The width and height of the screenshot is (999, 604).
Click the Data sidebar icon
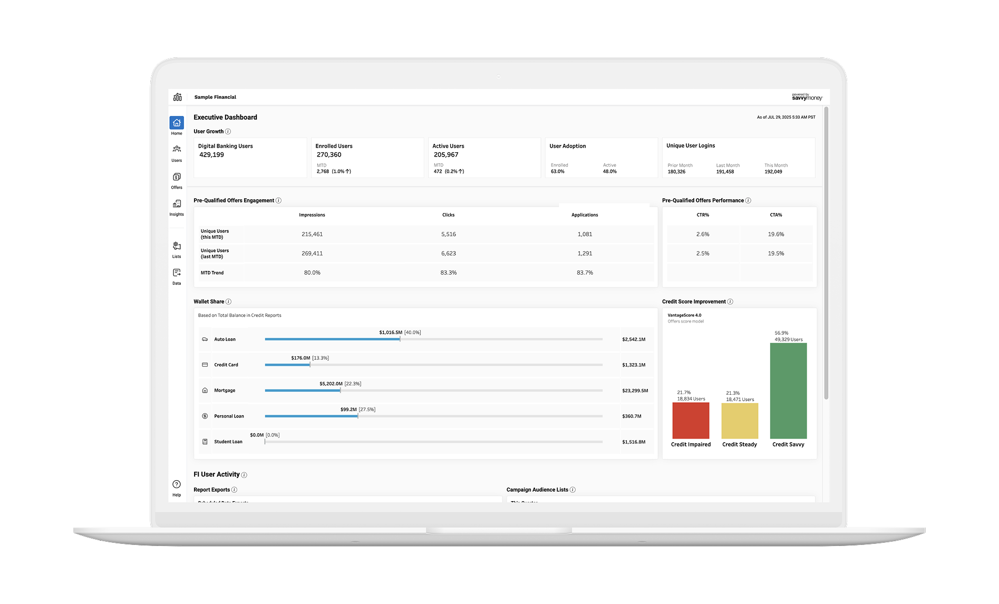(x=177, y=273)
